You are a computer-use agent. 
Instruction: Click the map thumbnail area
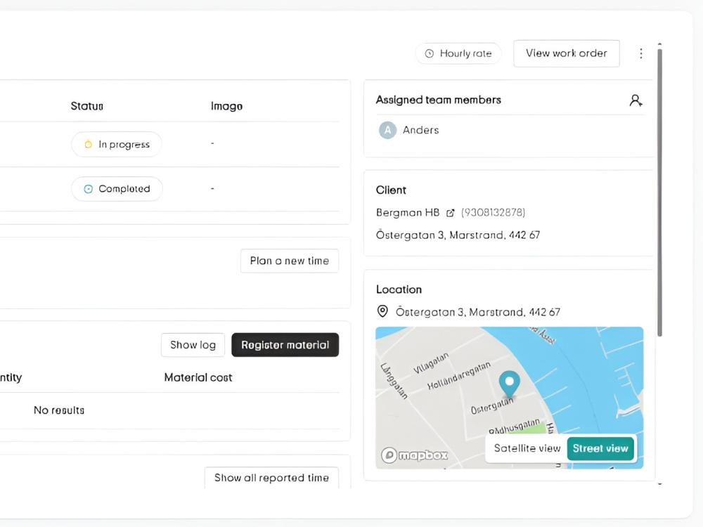[x=509, y=398]
